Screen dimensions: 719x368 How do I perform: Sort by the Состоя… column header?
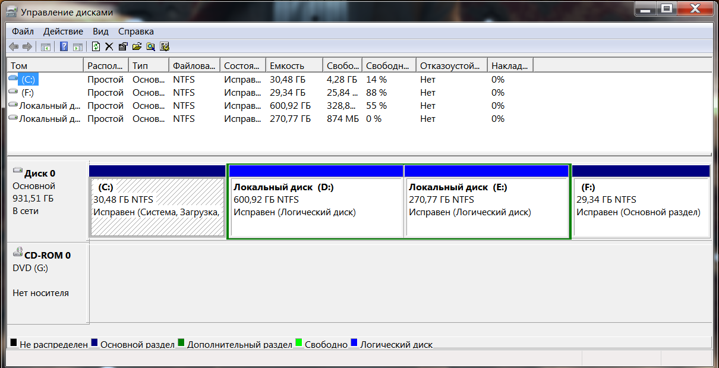click(x=242, y=65)
